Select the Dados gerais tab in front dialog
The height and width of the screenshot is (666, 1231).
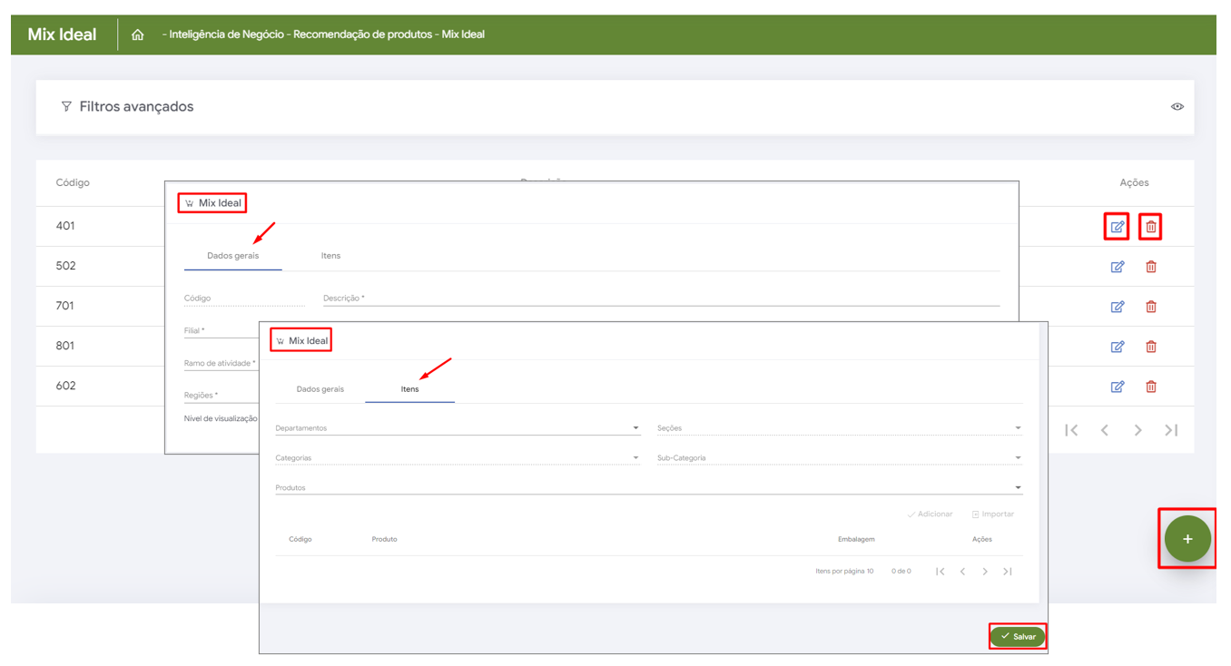320,389
